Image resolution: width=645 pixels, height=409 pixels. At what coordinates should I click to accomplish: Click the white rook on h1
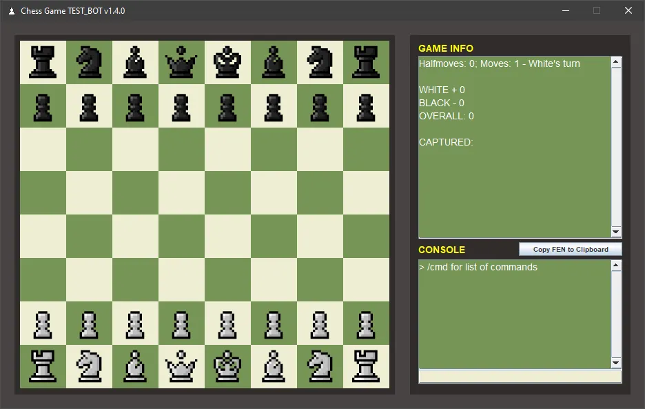[366, 366]
